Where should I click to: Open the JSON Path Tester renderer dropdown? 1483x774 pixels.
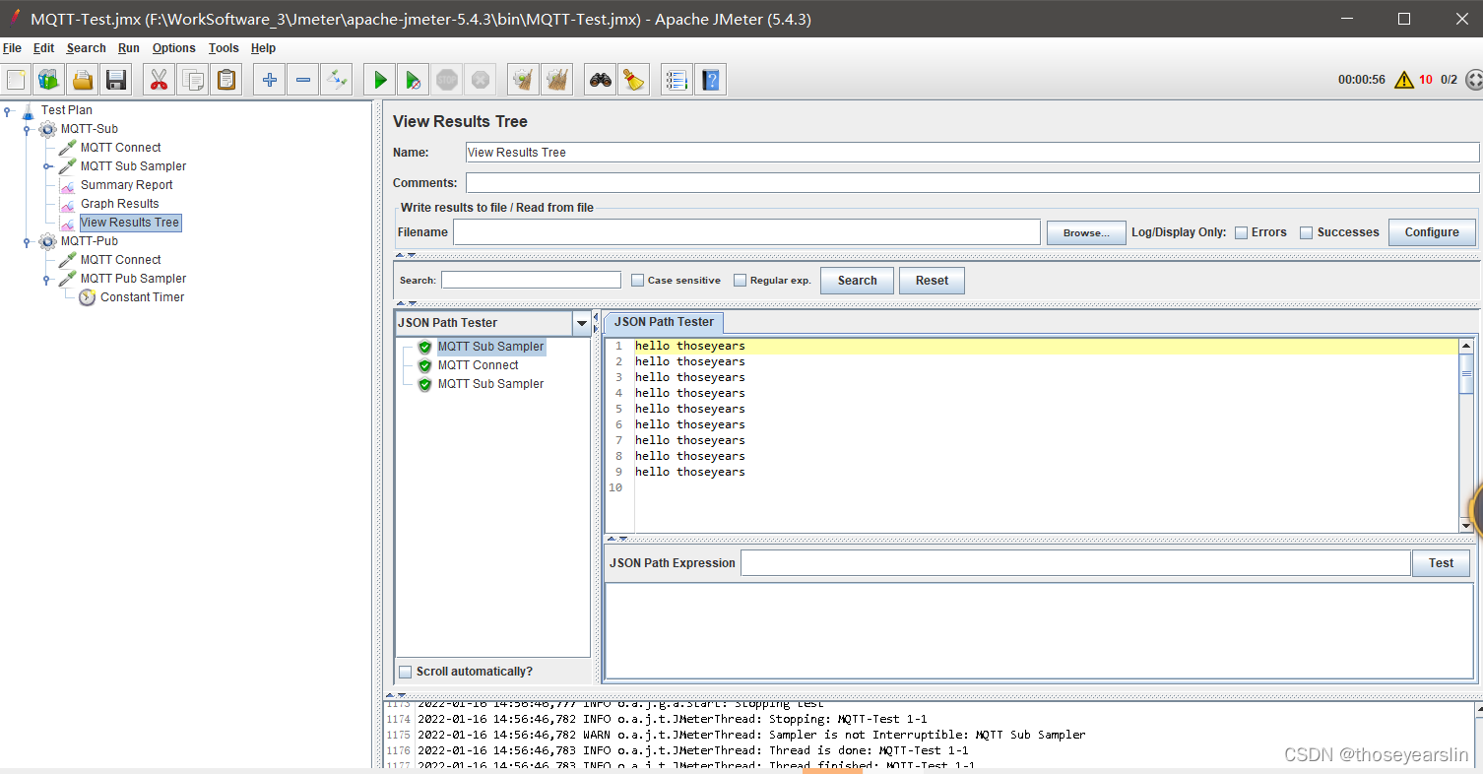click(581, 323)
